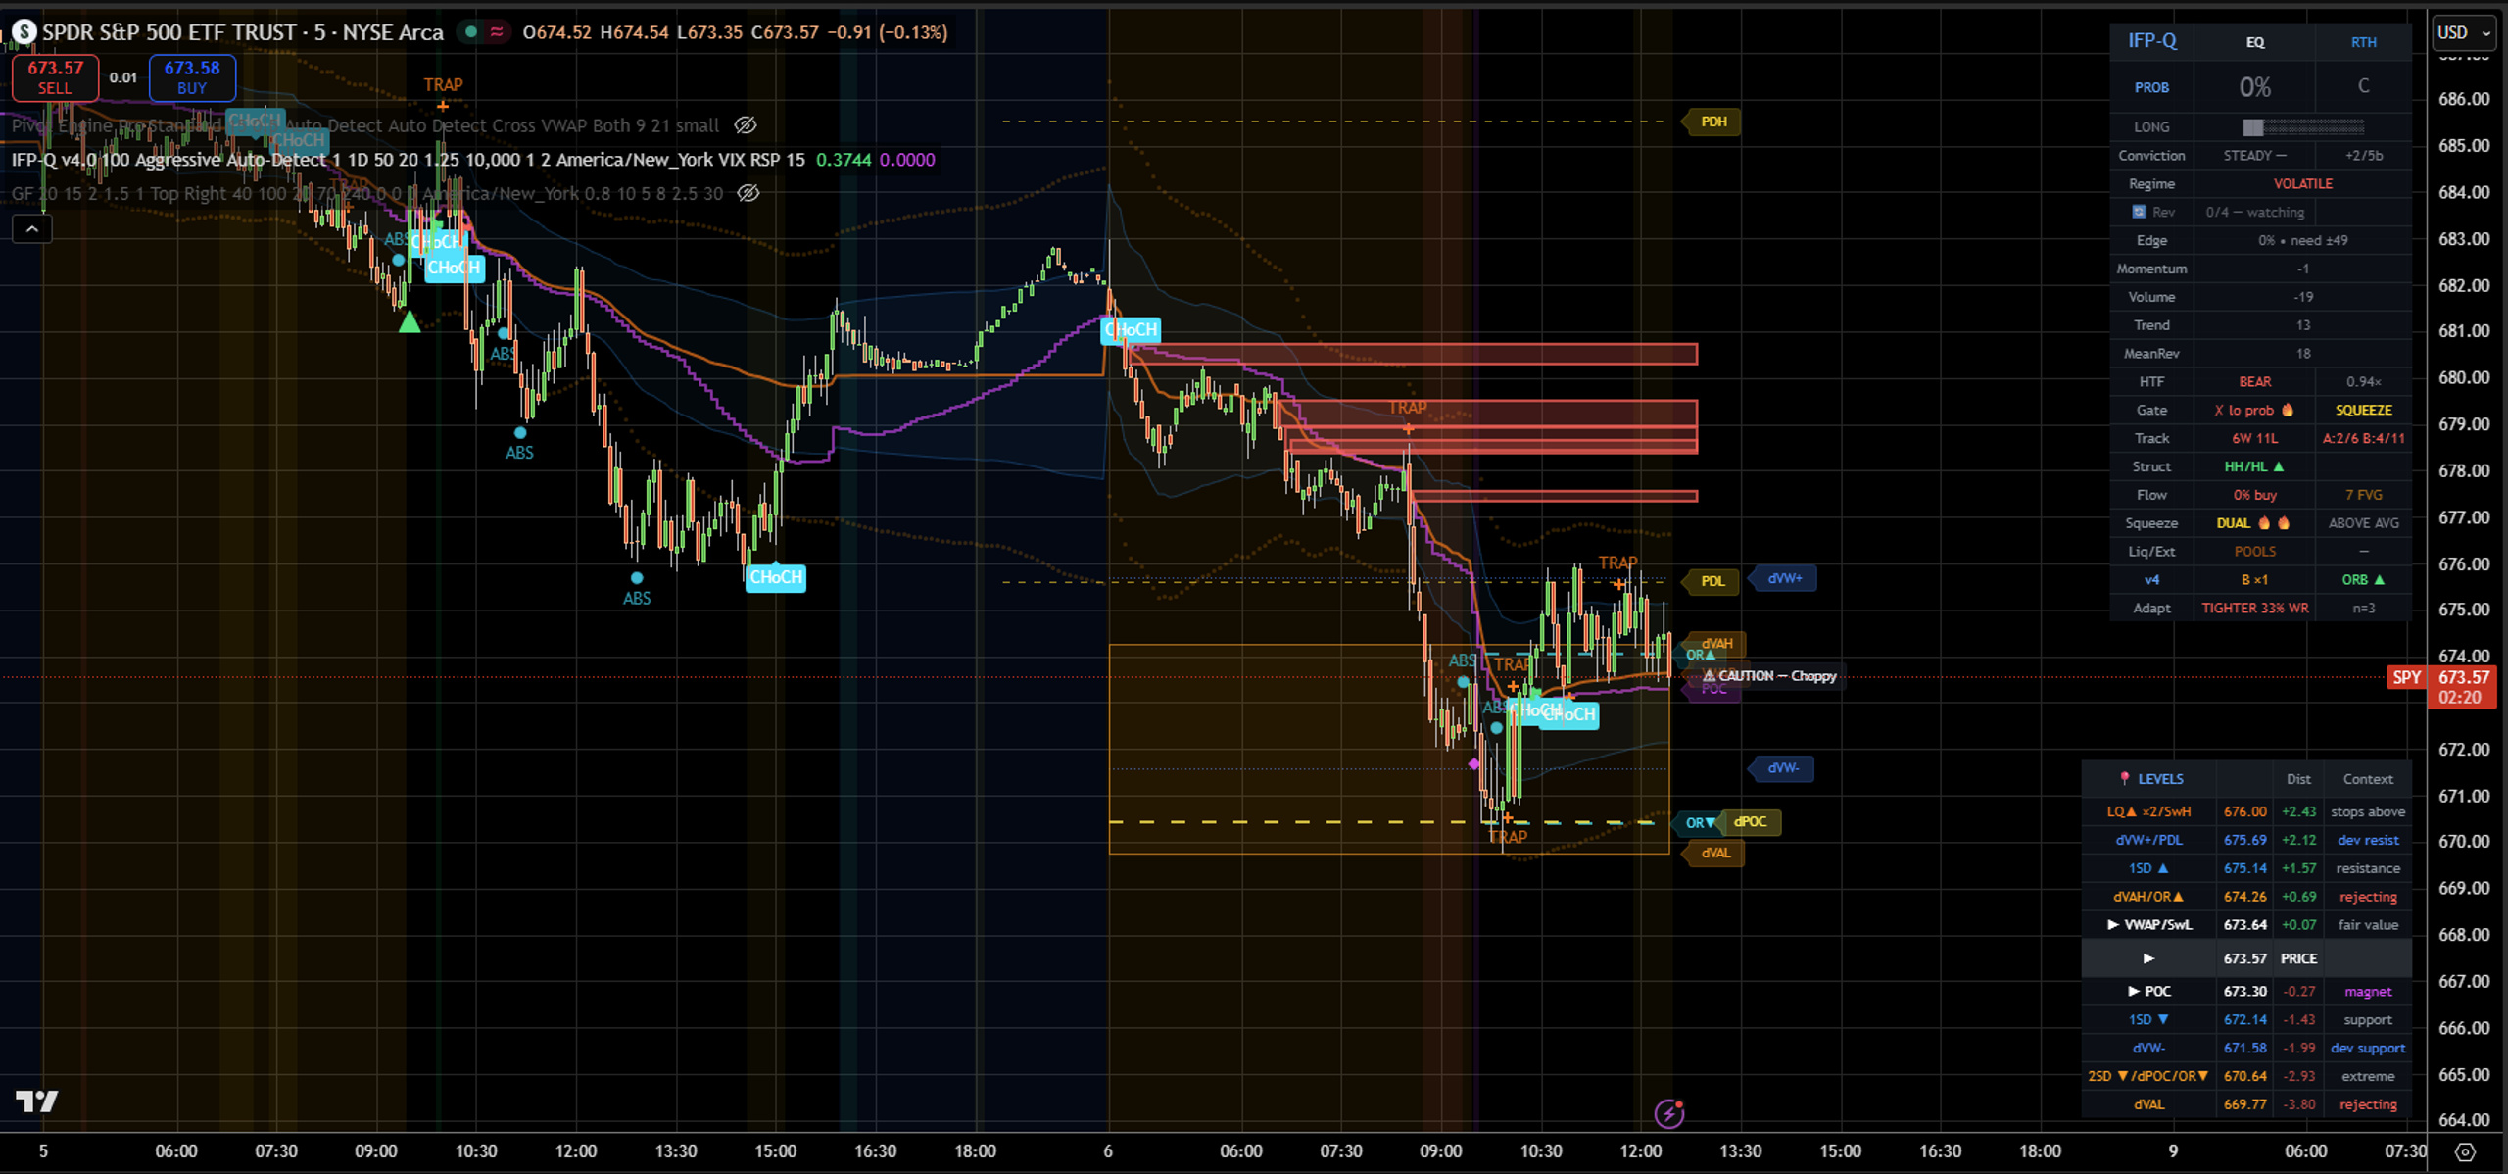The height and width of the screenshot is (1174, 2508).
Task: Click the red SPY last price tag
Action: [x=2406, y=677]
